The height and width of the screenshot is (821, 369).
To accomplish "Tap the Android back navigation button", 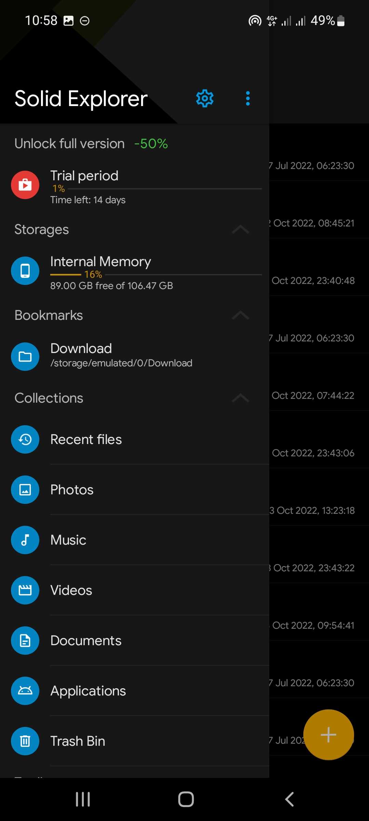I will click(x=289, y=799).
